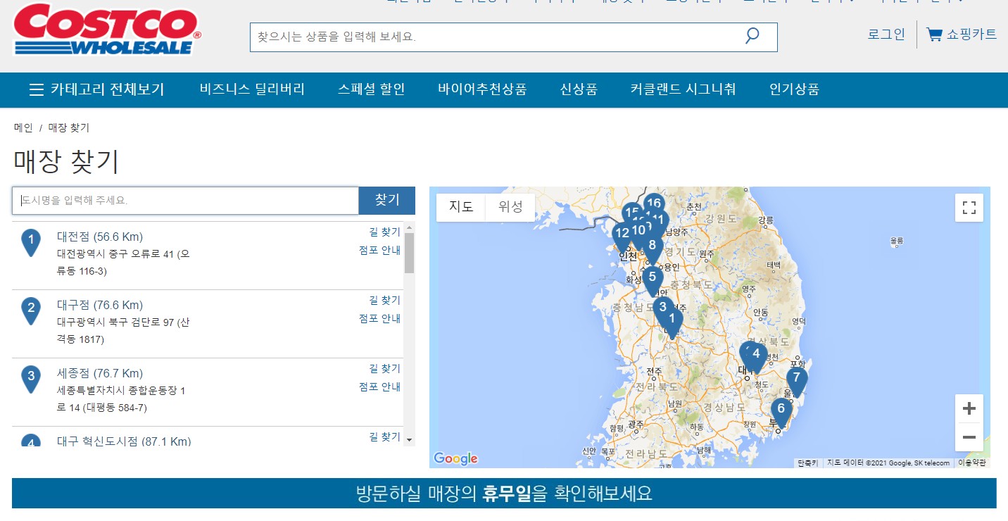
Task: Select map marker 1
Action: point(672,323)
